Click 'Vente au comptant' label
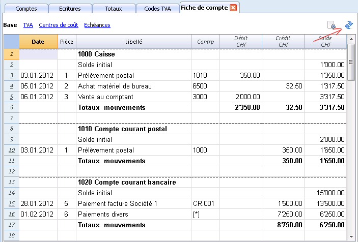The width and height of the screenshot is (358, 242). [105, 97]
